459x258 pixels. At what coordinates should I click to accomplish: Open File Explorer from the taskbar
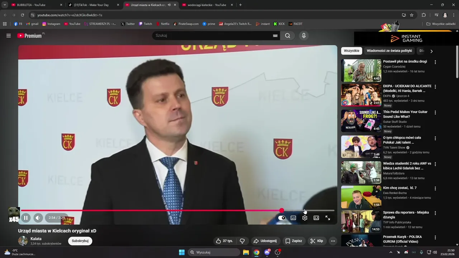click(x=246, y=252)
